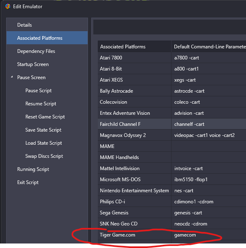Edit the gamecom command-line parameter cell

pos(209,235)
